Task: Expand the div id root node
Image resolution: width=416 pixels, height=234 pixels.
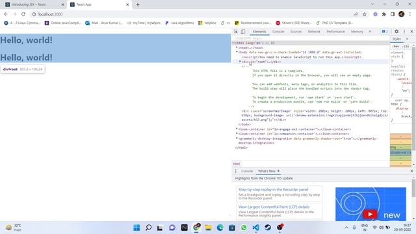Action: tap(240, 62)
